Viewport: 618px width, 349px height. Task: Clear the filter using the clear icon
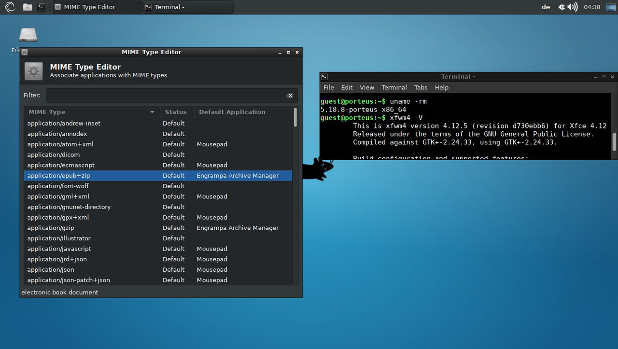pos(290,96)
